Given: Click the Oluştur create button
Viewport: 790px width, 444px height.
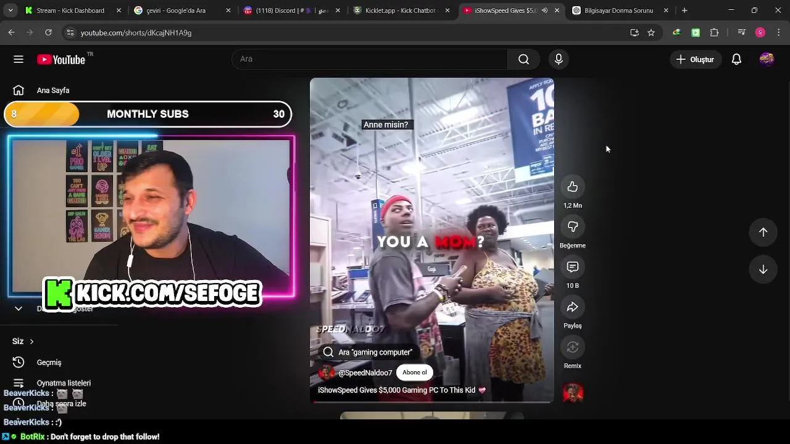Looking at the screenshot, I should (695, 59).
